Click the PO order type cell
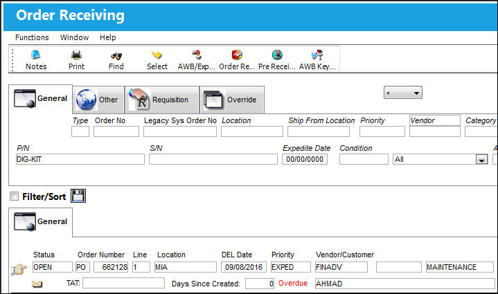 pyautogui.click(x=82, y=267)
